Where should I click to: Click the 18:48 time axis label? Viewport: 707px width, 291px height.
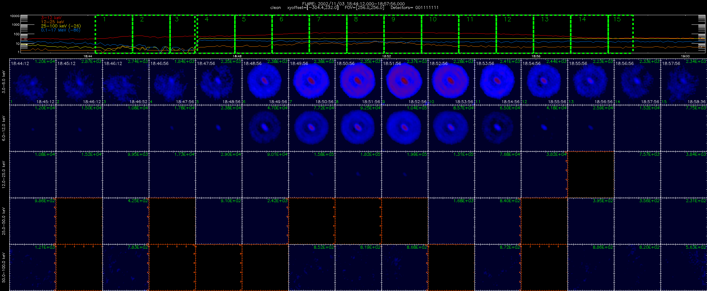[237, 56]
